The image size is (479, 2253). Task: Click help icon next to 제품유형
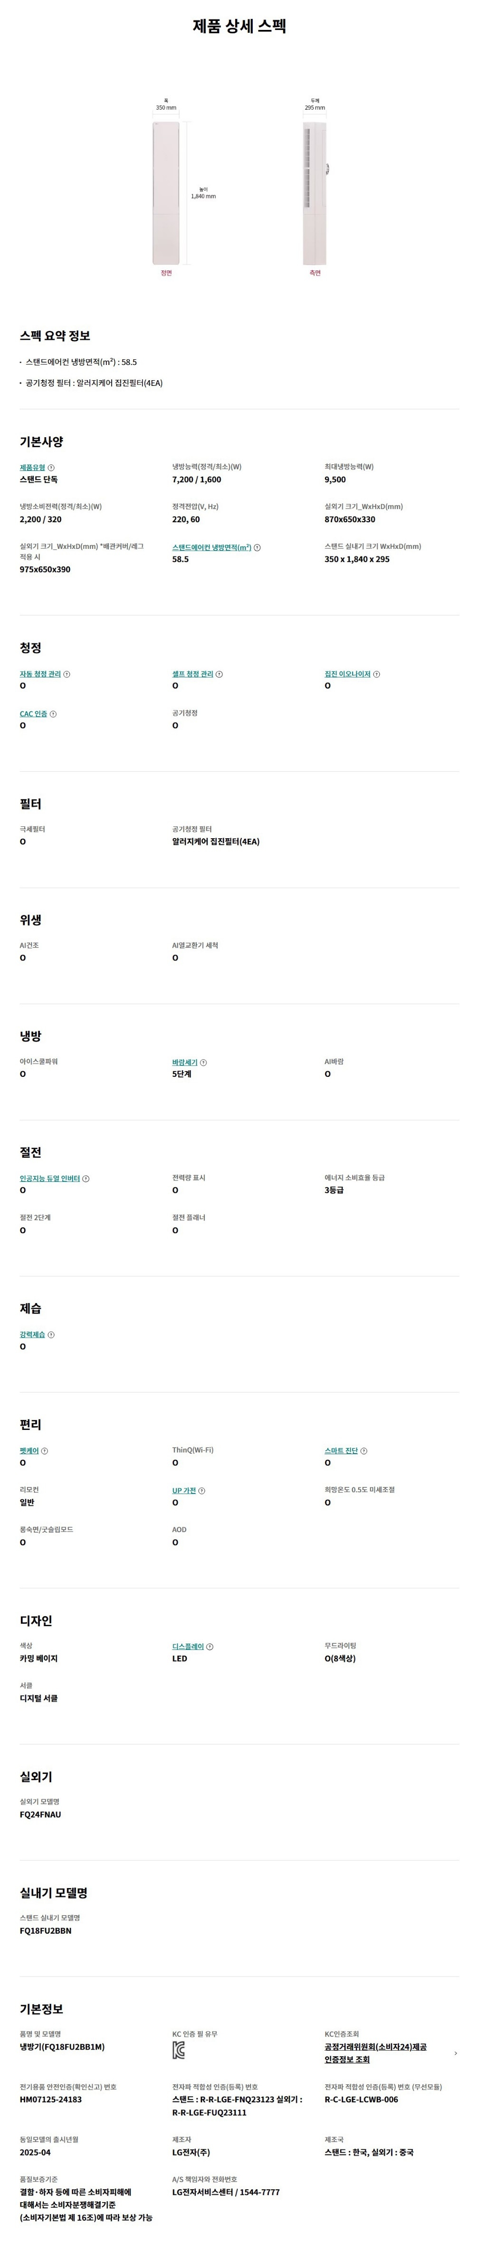[x=51, y=468]
